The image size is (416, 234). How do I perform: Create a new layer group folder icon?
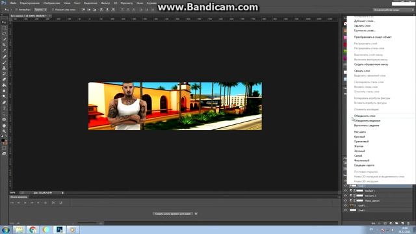(x=396, y=224)
